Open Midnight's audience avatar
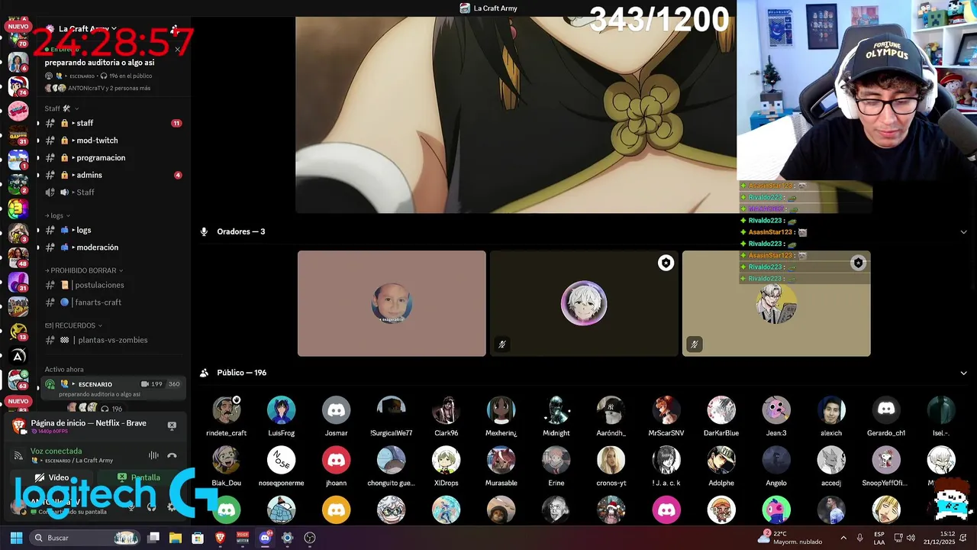 click(x=556, y=410)
